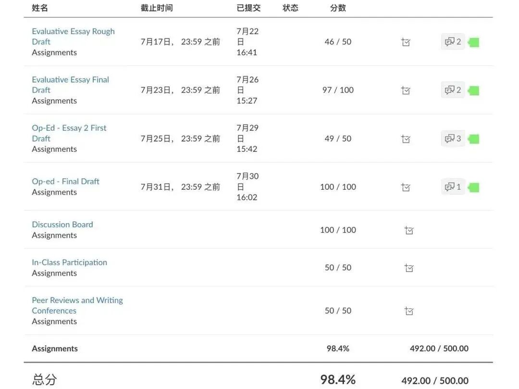Screen dimensions: 519x389
Task: Show rubric for Op-Ed Essay 2 First Draft
Action: coord(406,139)
